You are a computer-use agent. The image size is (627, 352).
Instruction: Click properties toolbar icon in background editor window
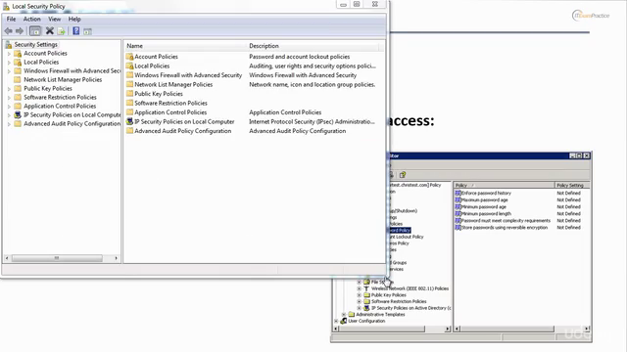coord(403,175)
